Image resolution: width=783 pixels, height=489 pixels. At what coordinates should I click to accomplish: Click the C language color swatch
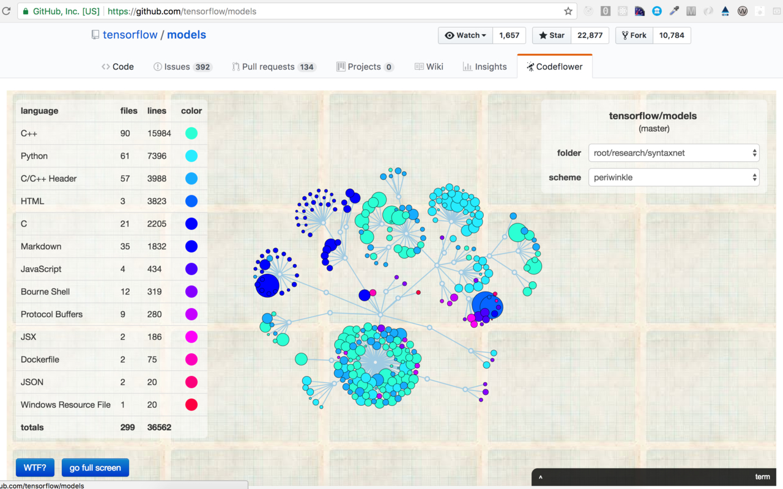coord(191,224)
